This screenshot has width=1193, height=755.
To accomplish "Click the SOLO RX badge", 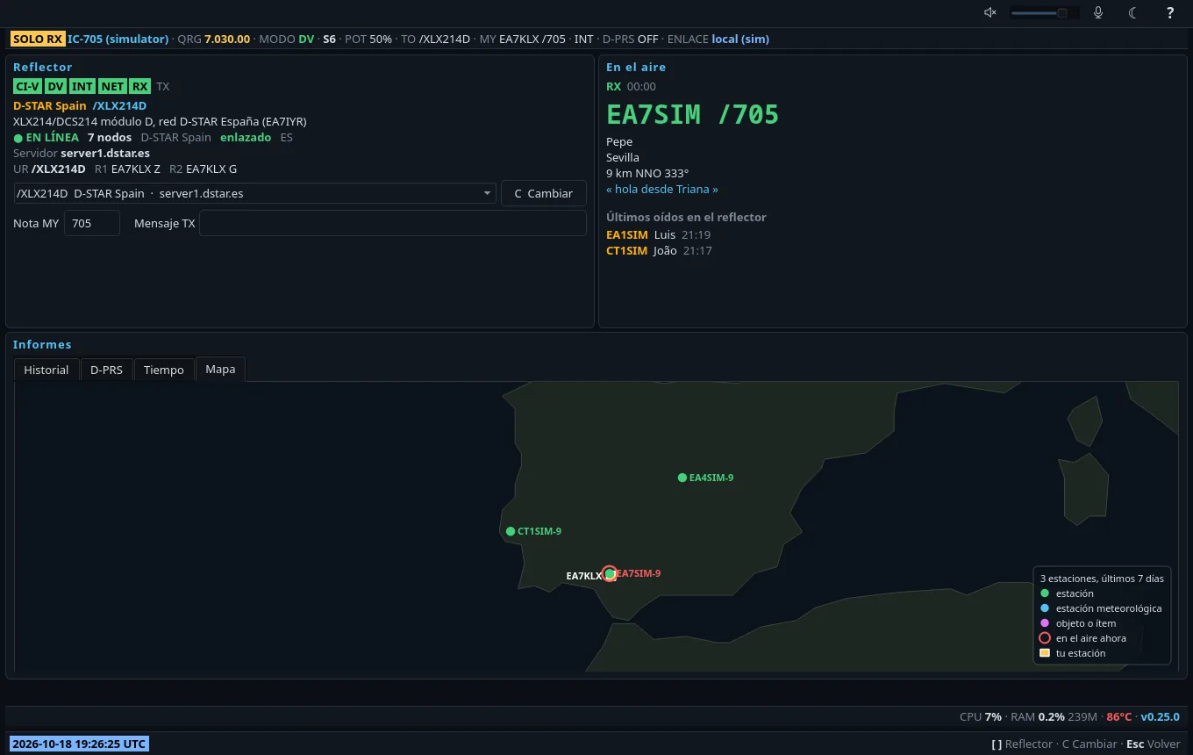I will click(38, 39).
